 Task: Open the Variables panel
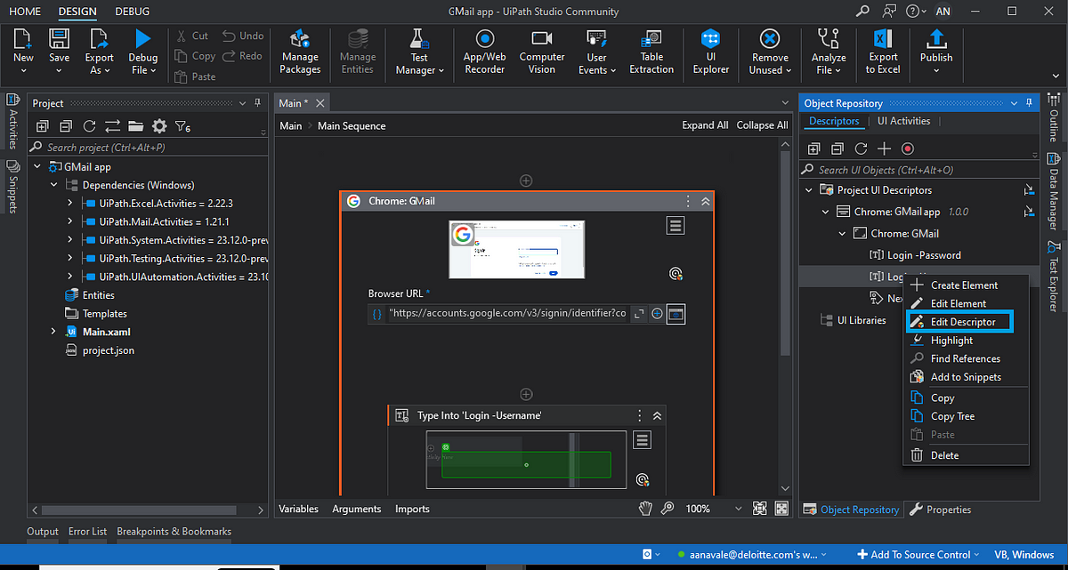(x=299, y=509)
